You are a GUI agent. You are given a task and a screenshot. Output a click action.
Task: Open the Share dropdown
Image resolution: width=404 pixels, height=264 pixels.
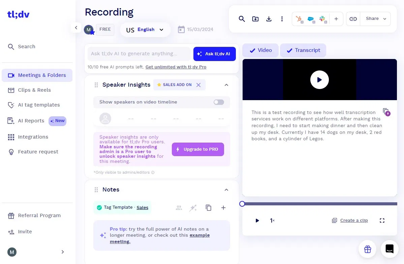(x=376, y=19)
